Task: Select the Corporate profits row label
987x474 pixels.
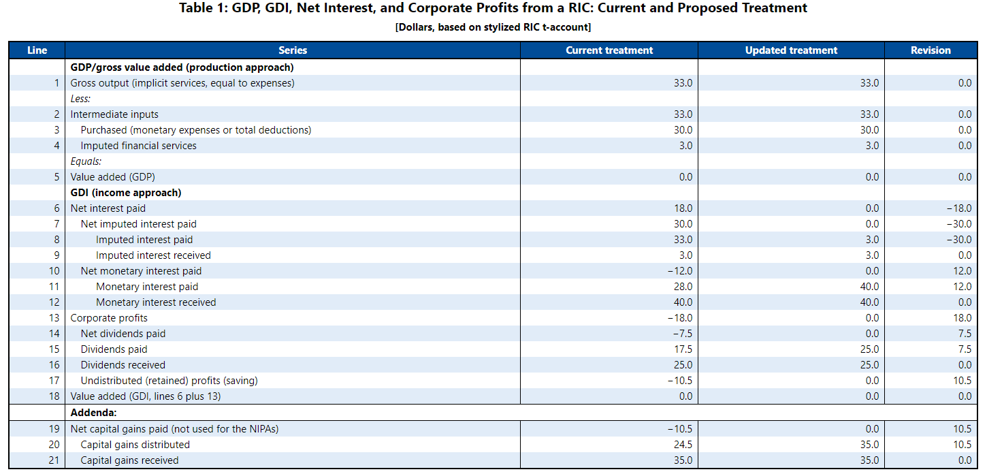Action: point(108,317)
